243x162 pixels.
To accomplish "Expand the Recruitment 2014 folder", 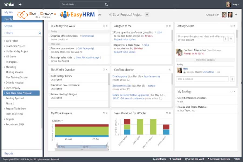I will 4,124.
